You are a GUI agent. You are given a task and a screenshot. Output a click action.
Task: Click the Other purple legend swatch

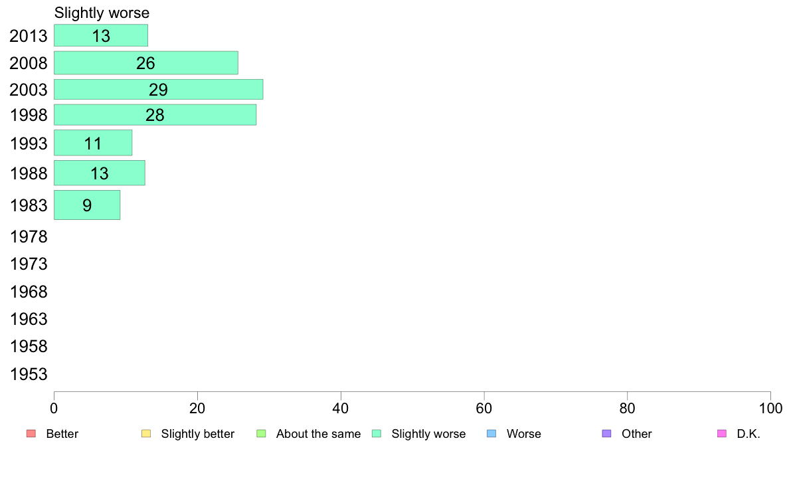point(607,434)
